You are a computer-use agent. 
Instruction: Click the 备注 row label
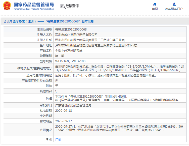pos(49,98)
